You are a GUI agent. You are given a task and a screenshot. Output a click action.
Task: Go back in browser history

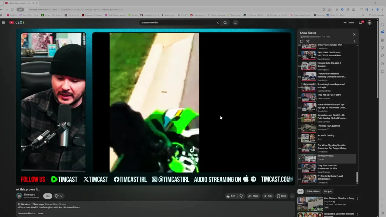[x=1, y=9]
